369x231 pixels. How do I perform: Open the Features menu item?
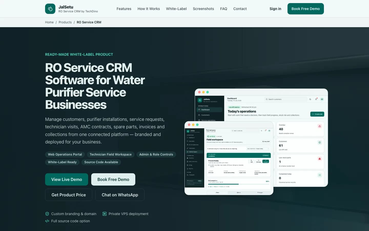click(x=124, y=9)
